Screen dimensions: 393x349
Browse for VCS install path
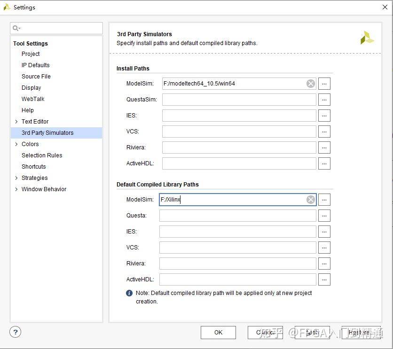point(324,132)
